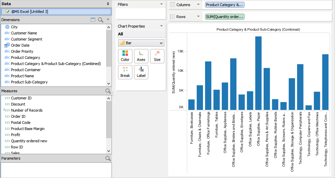Select the Order Priority dimension
The width and height of the screenshot is (335, 178).
point(22,51)
